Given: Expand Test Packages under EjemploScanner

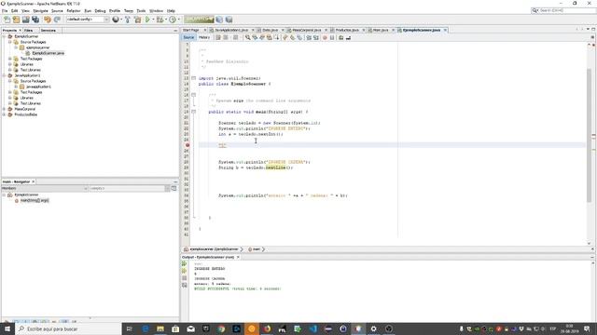Looking at the screenshot, I should (x=10, y=59).
